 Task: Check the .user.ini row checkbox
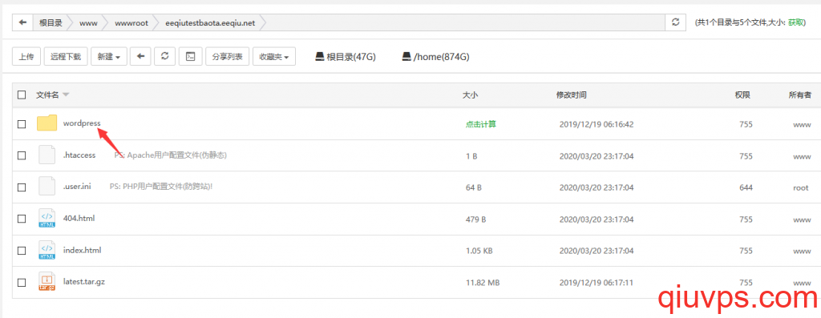22,187
